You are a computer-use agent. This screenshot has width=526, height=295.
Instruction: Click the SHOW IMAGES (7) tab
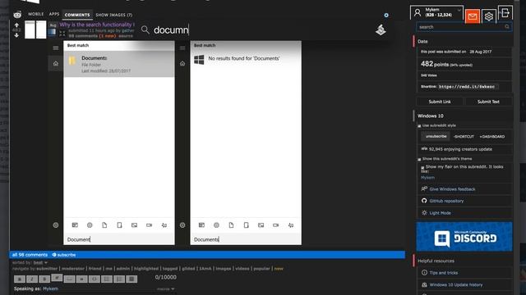[114, 15]
